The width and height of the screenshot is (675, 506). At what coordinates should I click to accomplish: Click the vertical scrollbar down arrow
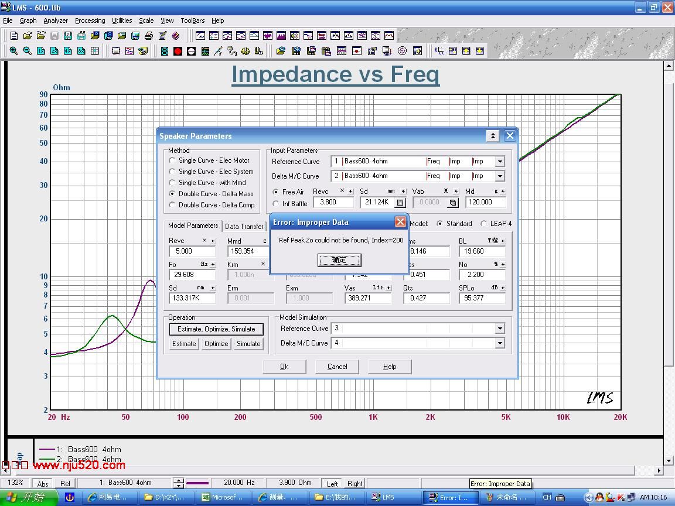pyautogui.click(x=669, y=461)
